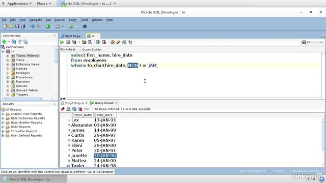
Task: Click the Open folder icon in main toolbar
Action: [11, 26]
